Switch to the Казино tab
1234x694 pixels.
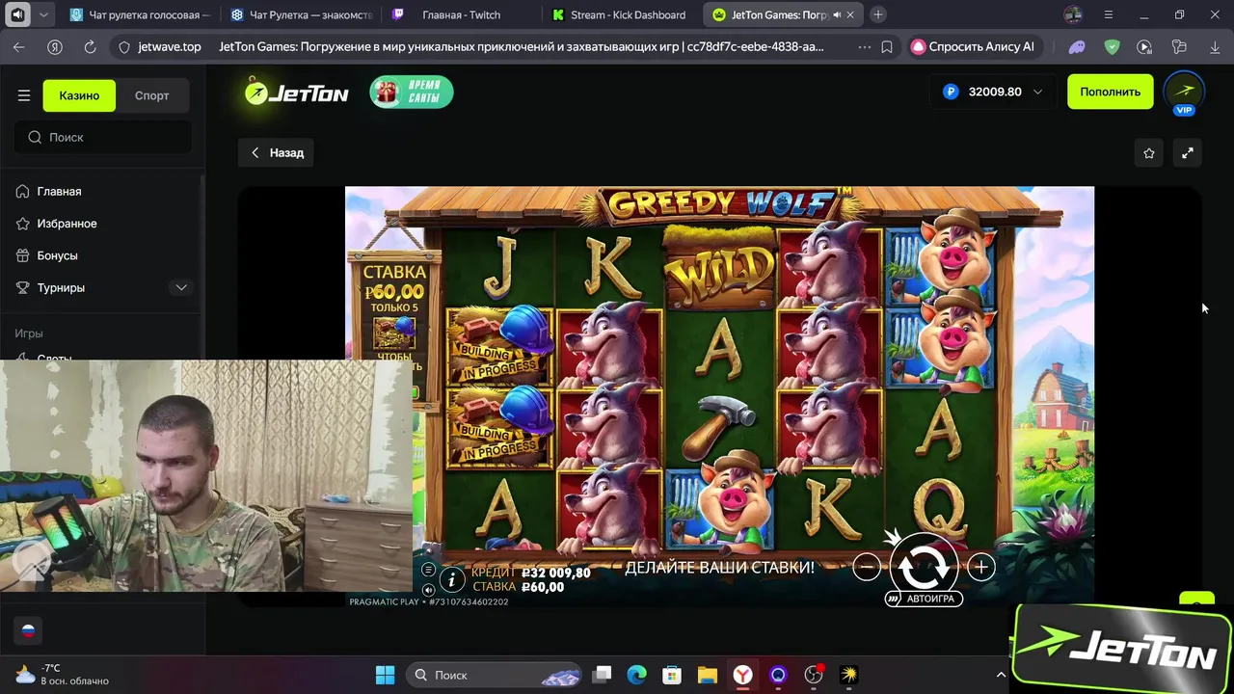[79, 95]
